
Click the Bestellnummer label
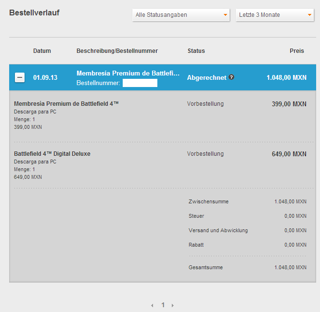coord(98,83)
